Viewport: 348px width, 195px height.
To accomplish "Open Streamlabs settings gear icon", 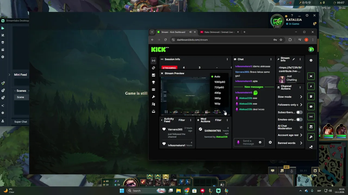I will [3, 113].
